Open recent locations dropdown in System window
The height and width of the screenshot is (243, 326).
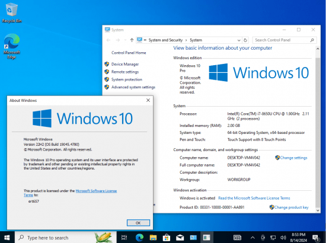(125, 40)
